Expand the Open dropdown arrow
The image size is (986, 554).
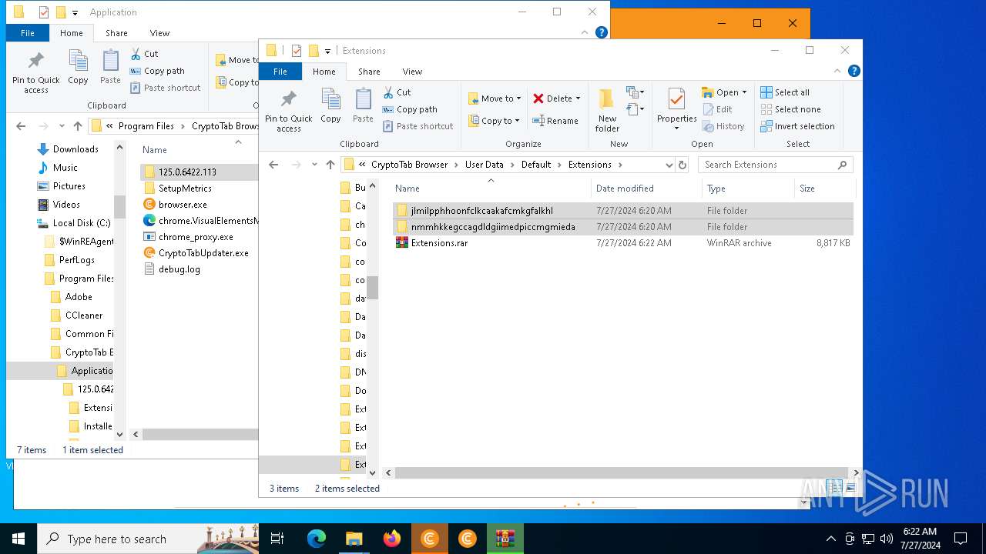(744, 92)
